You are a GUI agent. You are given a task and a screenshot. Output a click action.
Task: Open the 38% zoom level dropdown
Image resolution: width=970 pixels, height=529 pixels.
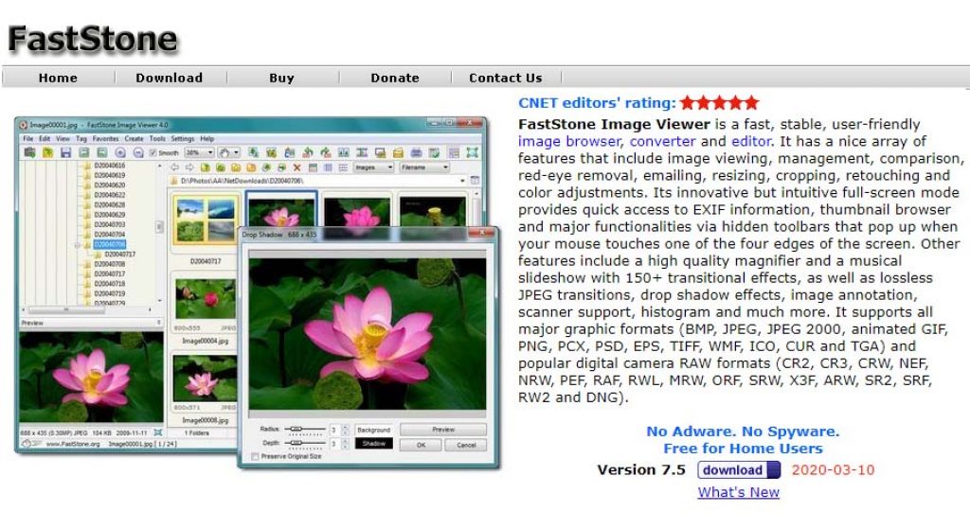199,152
